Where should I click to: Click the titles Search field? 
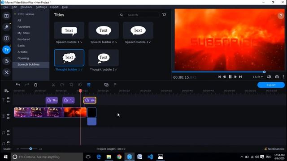[139, 15]
